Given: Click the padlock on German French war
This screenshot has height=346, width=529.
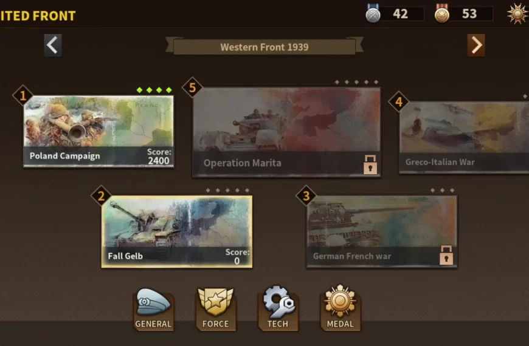Looking at the screenshot, I should (x=446, y=255).
